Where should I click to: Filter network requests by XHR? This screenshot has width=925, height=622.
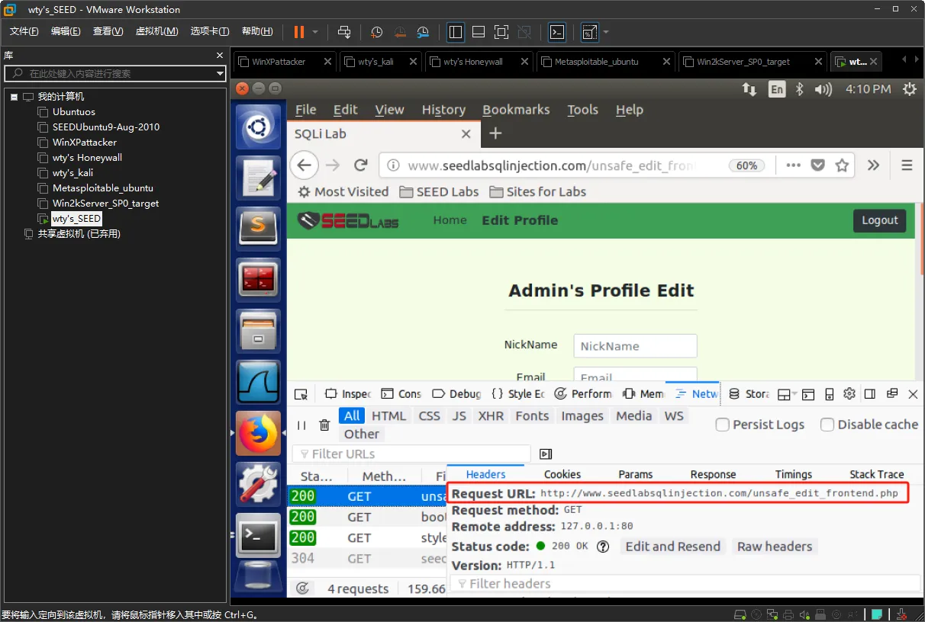pyautogui.click(x=491, y=415)
